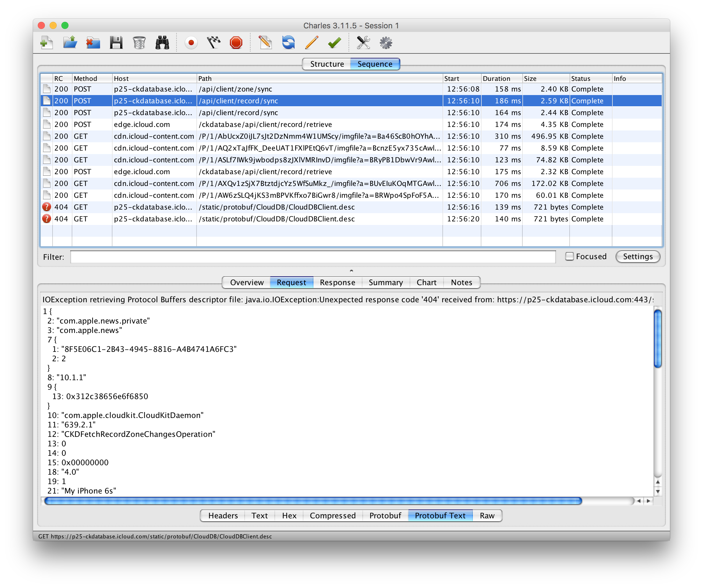Open a saved session via folder icon

pyautogui.click(x=70, y=43)
